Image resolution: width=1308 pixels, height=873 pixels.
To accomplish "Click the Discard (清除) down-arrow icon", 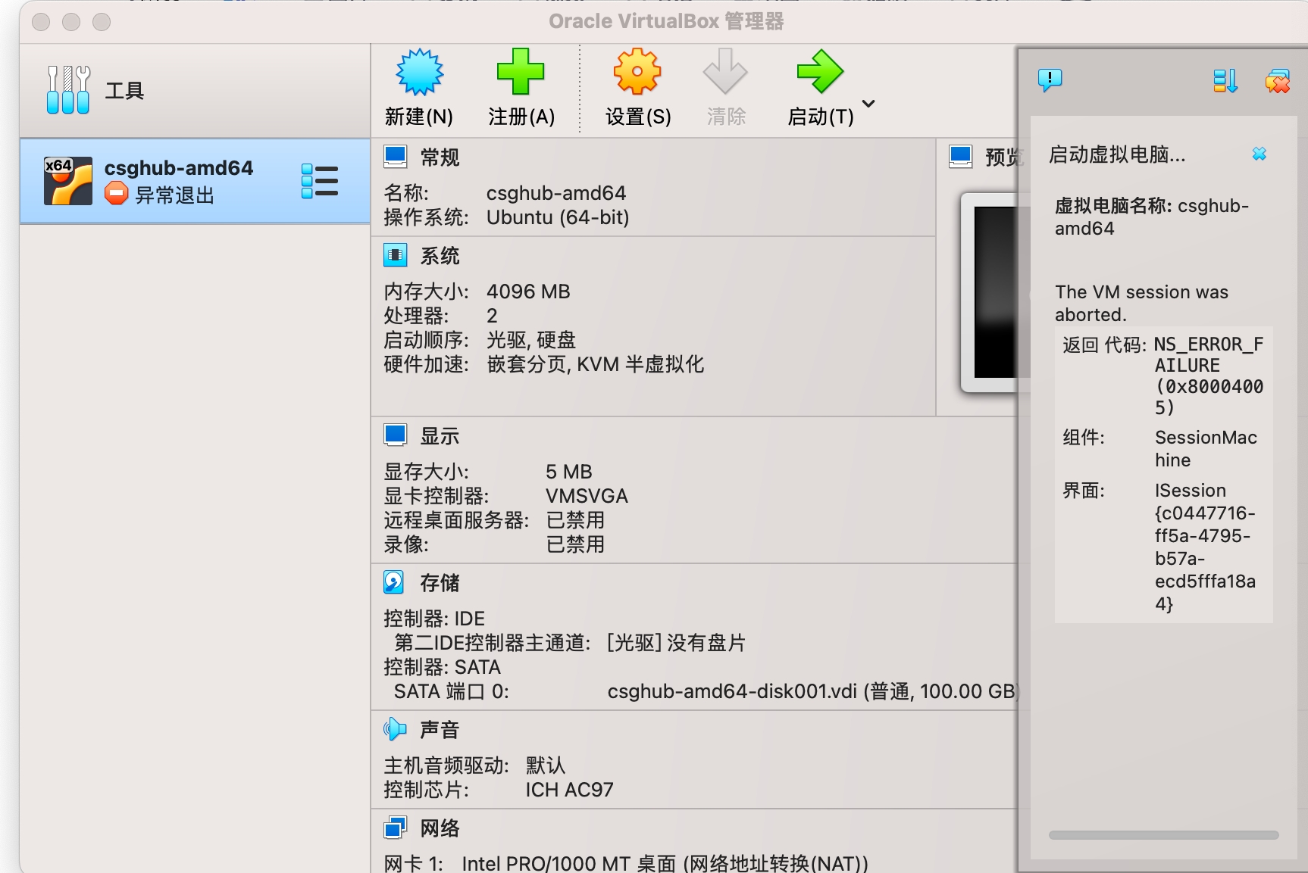I will pyautogui.click(x=725, y=73).
